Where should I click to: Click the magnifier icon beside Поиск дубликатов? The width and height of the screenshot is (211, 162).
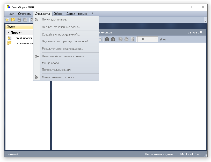[x=37, y=19]
